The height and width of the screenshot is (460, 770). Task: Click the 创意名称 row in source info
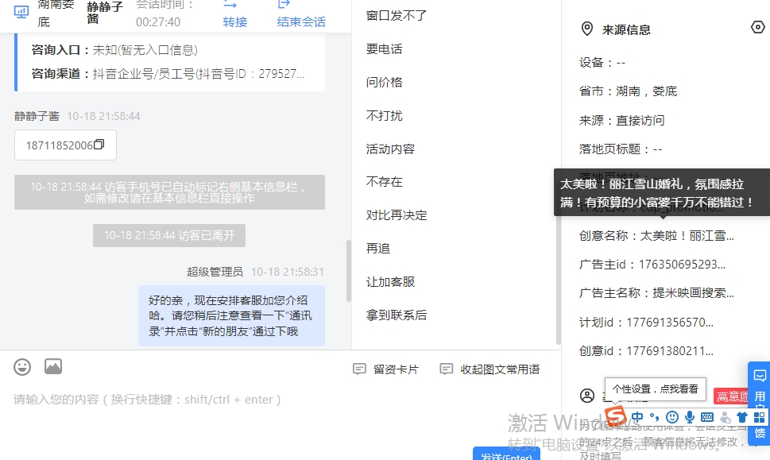[x=656, y=236]
